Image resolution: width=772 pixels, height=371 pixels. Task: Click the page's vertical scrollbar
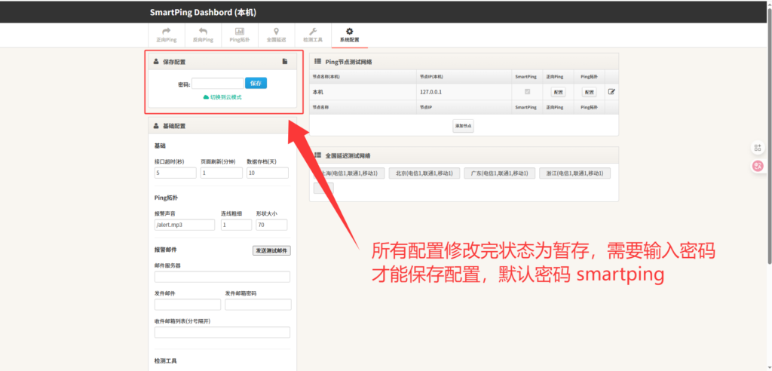pyautogui.click(x=767, y=151)
